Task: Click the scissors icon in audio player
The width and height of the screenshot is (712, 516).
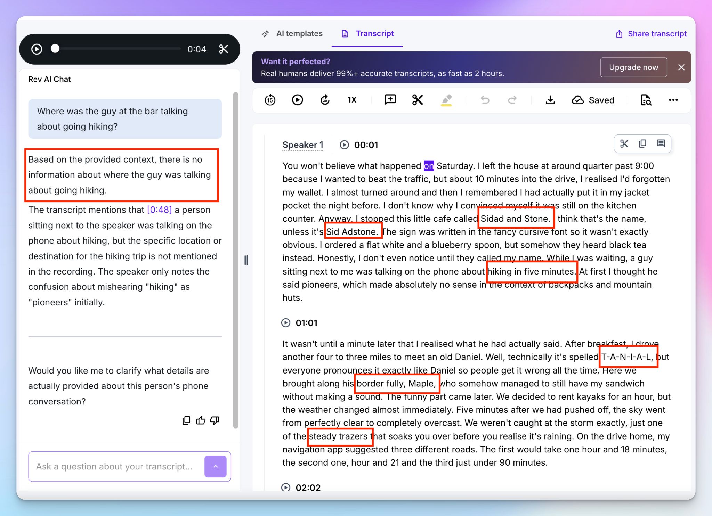Action: pyautogui.click(x=224, y=49)
